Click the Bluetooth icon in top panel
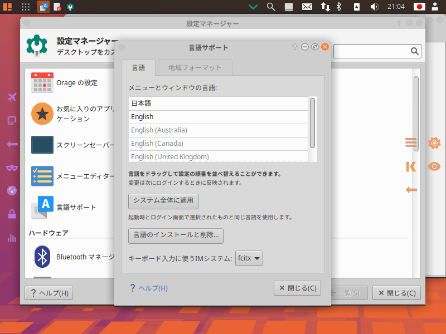The height and width of the screenshot is (334, 446). tap(339, 7)
